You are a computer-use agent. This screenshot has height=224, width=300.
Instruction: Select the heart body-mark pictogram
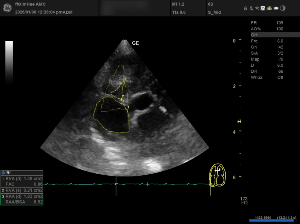[x=217, y=176]
